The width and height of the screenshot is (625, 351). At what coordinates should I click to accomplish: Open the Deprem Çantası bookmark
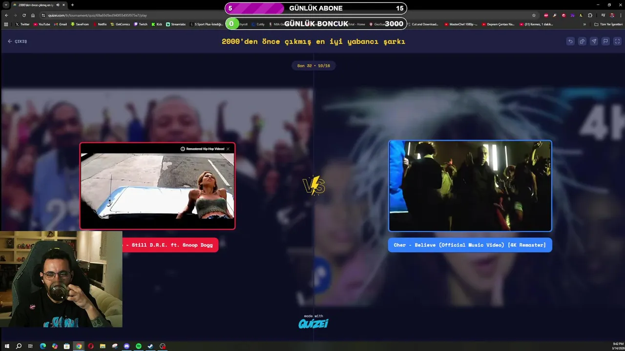point(498,24)
